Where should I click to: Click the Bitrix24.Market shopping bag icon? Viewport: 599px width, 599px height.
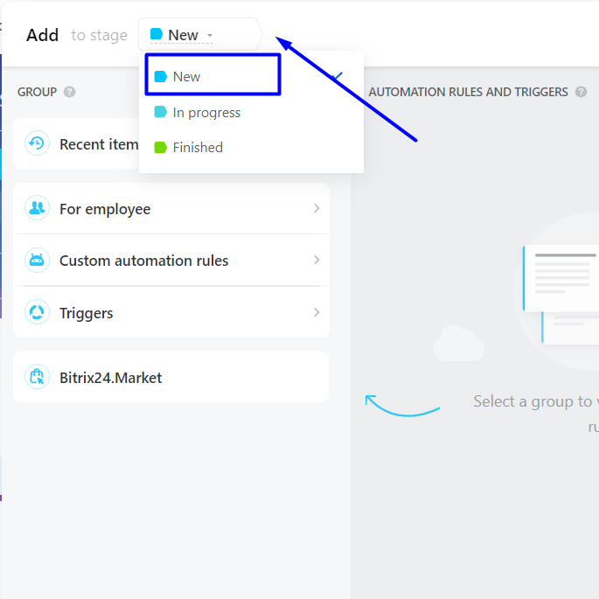(x=37, y=378)
